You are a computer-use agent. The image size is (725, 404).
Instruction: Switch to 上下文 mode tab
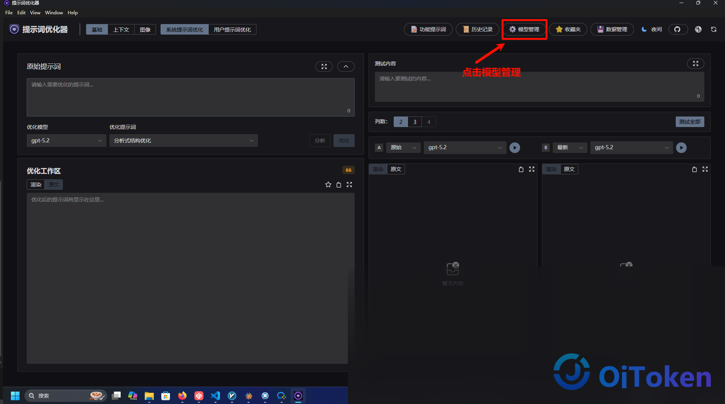point(121,29)
